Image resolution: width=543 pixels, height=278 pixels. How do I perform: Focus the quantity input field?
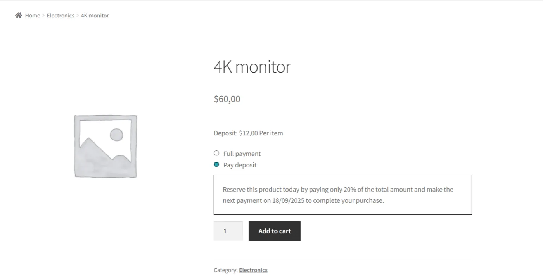228,231
